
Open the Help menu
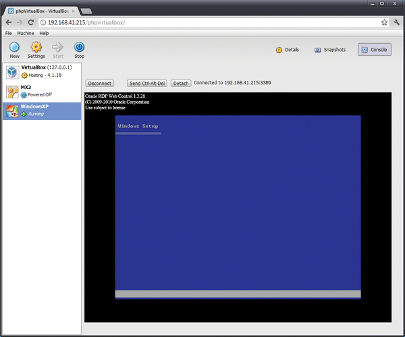point(44,33)
